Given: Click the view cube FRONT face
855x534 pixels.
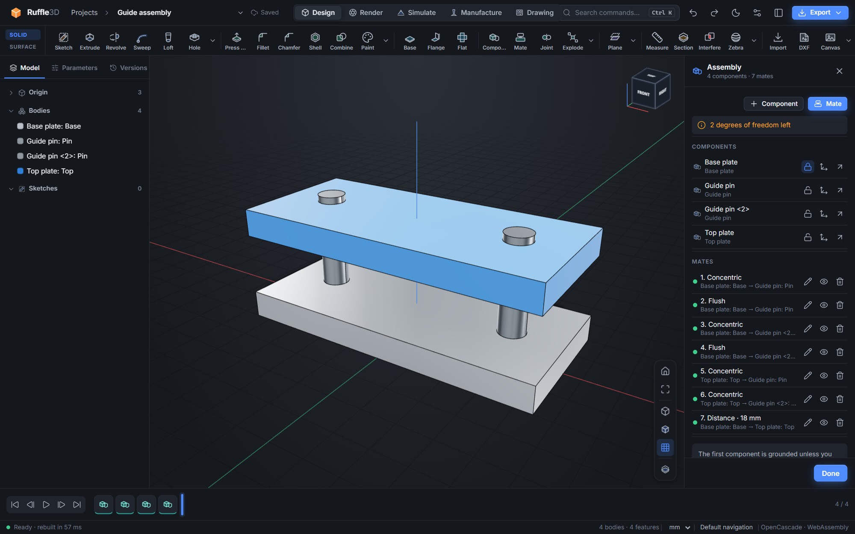Looking at the screenshot, I should coord(643,93).
